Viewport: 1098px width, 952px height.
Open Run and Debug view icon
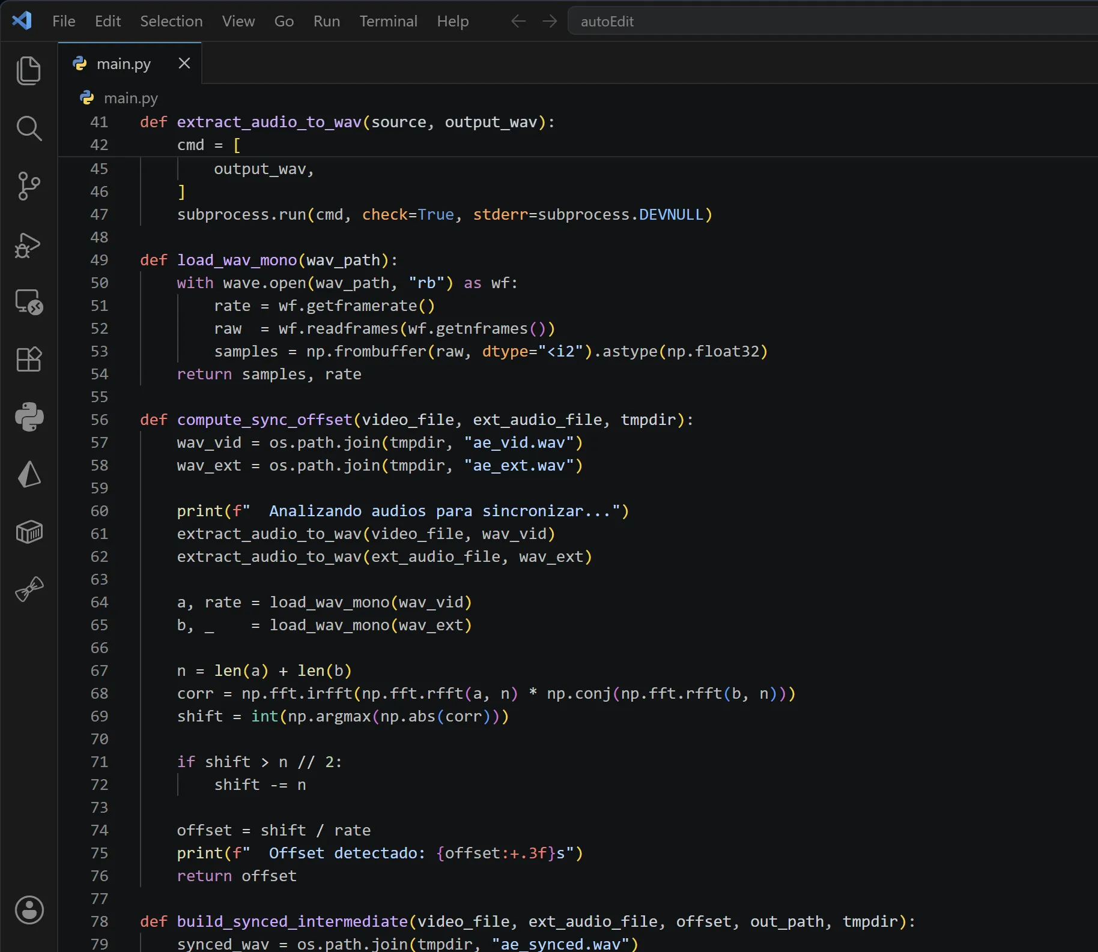29,244
